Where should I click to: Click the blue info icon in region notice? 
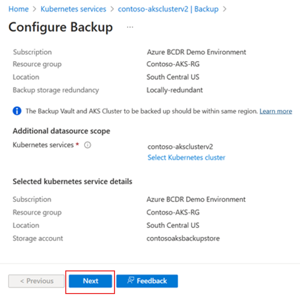point(17,111)
